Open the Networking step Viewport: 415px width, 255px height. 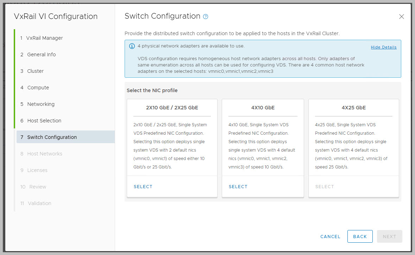point(41,104)
